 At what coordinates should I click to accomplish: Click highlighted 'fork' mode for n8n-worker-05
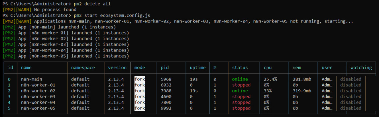[140, 108]
